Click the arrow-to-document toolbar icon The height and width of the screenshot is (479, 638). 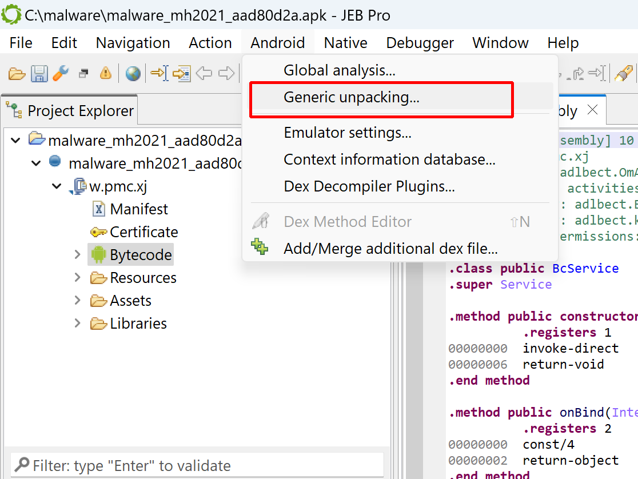click(181, 73)
